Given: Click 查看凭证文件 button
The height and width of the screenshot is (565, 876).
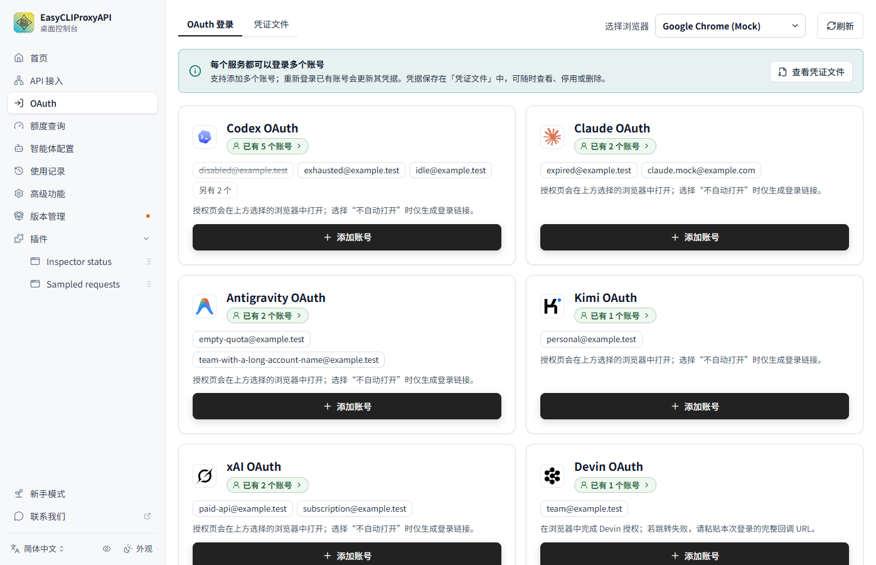Looking at the screenshot, I should [x=811, y=72].
